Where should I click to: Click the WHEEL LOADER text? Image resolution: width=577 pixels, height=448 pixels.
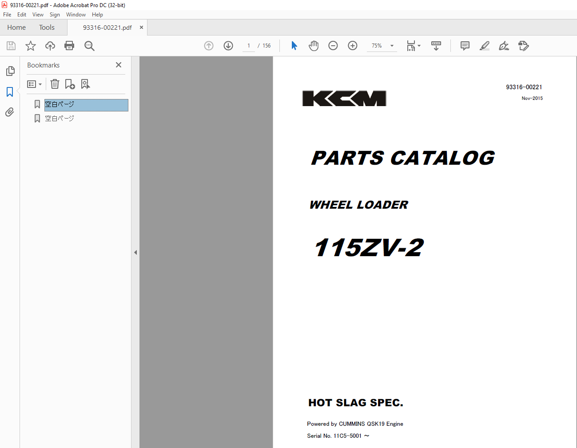359,205
